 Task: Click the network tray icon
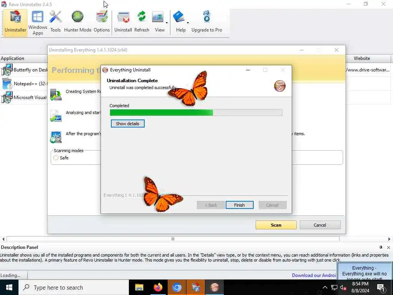[x=334, y=287]
